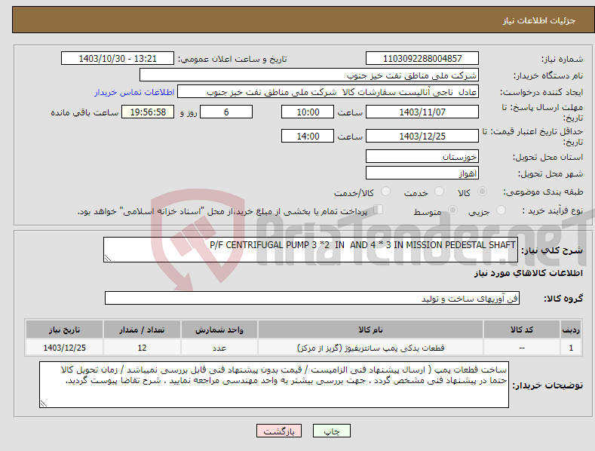The width and height of the screenshot is (595, 451).
Task: Click the نام کالا column header
Action: click(370, 330)
